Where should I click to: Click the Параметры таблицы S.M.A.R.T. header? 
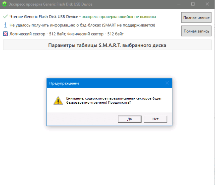107,45
